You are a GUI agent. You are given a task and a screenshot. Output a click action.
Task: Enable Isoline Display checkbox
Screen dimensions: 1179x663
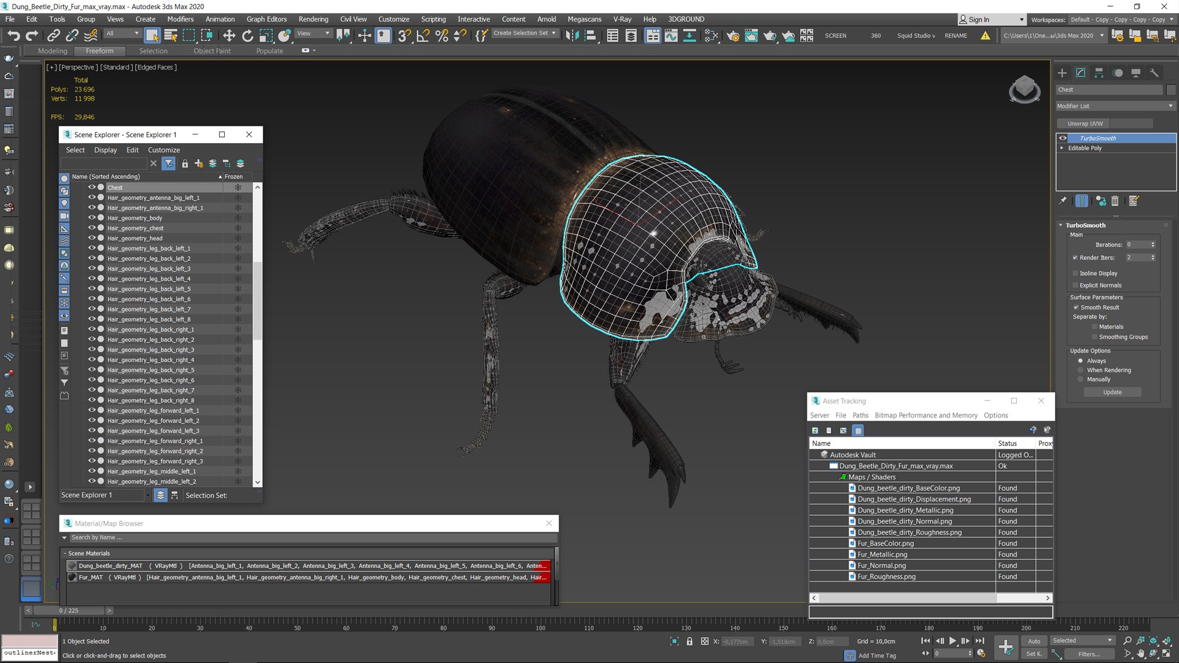coord(1075,273)
